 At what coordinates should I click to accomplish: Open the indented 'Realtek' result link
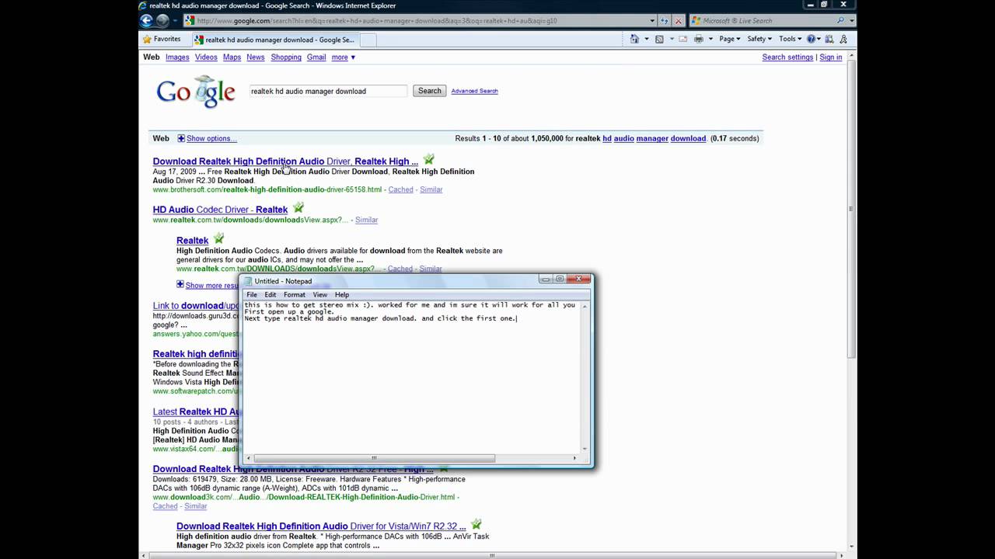(192, 241)
